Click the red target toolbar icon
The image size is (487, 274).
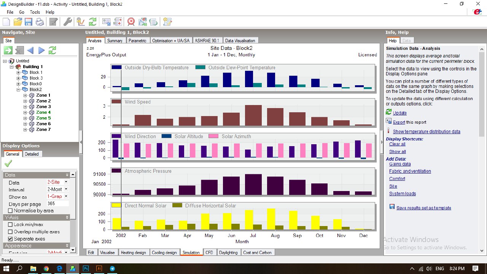tap(131, 22)
